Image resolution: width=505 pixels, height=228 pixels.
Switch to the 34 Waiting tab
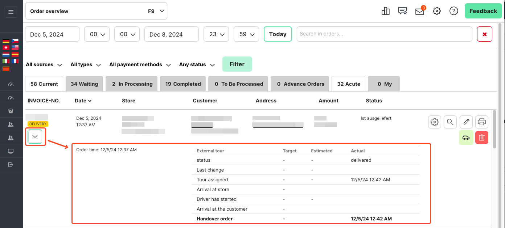[x=84, y=84]
